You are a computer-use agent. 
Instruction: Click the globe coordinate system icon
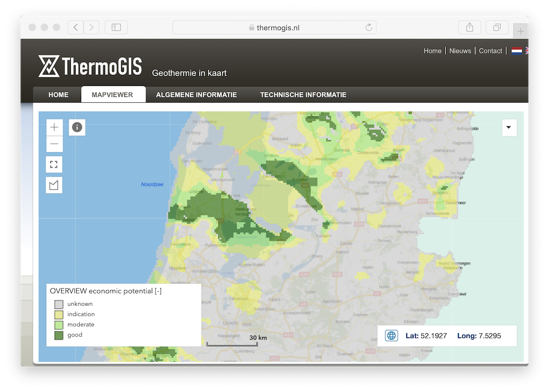pos(391,336)
